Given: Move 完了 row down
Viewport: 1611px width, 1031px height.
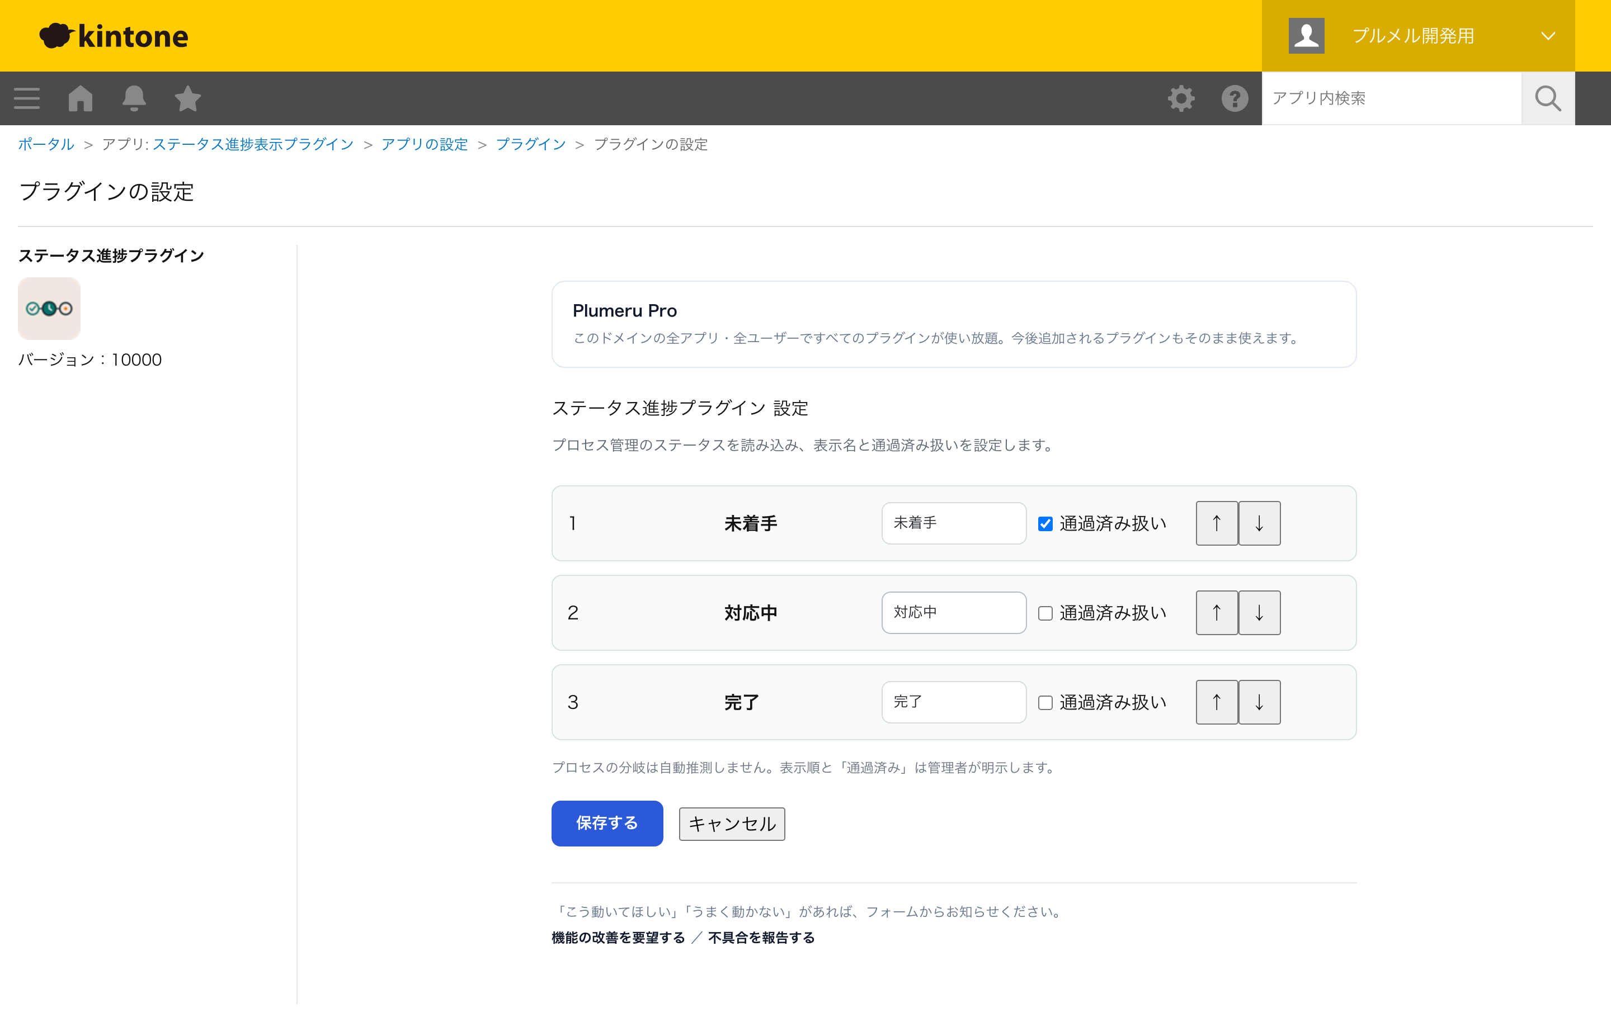Looking at the screenshot, I should (x=1259, y=702).
